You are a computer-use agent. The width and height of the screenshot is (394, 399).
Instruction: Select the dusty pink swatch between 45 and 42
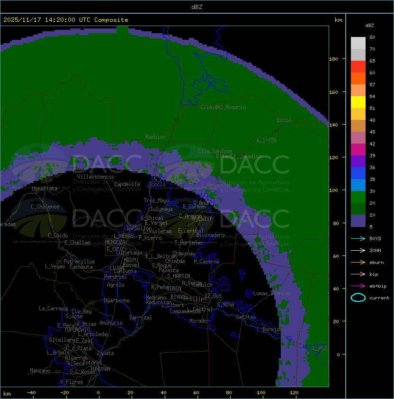[x=358, y=138]
